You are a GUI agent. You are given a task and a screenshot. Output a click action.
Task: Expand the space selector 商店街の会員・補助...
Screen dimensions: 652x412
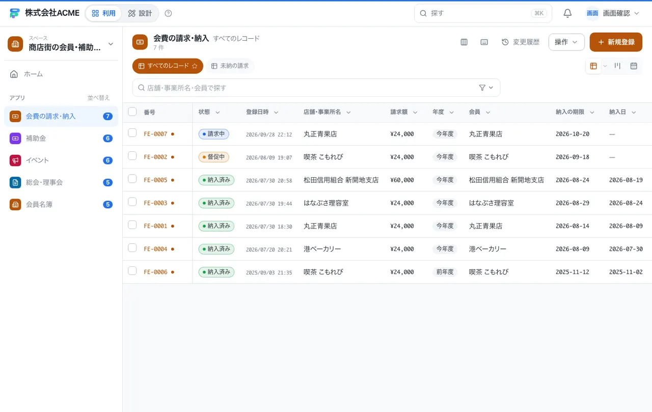[x=61, y=44]
